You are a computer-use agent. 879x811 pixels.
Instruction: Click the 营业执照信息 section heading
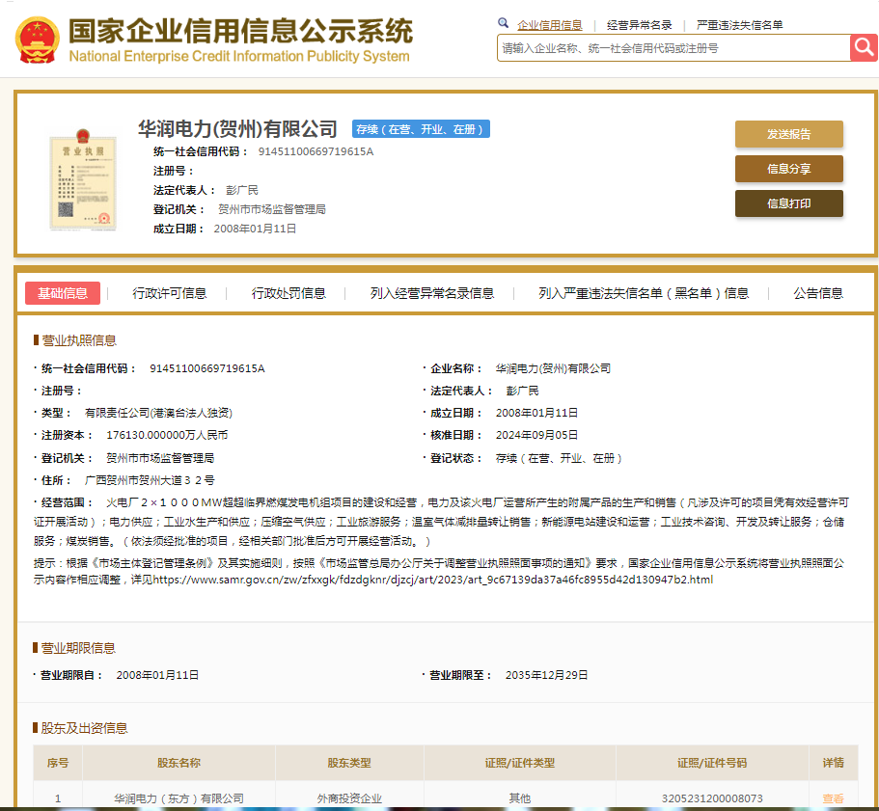point(79,340)
